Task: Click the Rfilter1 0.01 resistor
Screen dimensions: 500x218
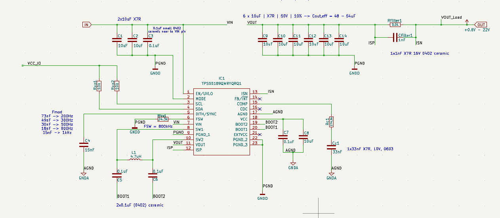Action: [x=395, y=25]
